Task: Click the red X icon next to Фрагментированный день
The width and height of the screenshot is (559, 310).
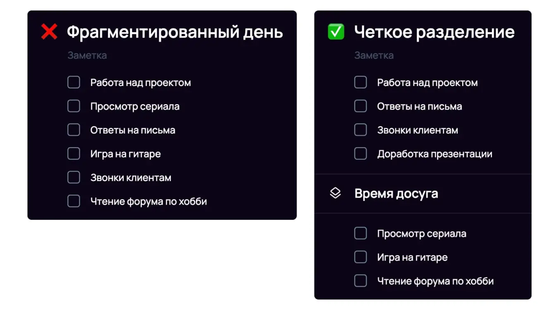Action: 48,31
